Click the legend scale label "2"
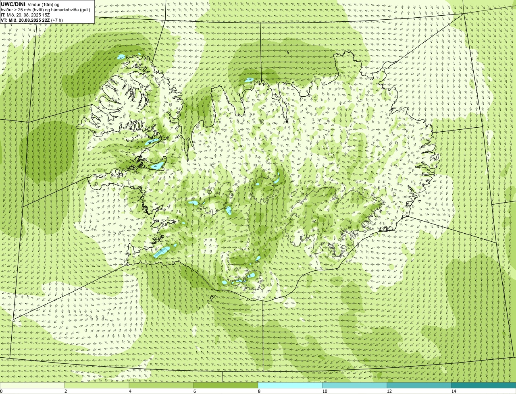Image resolution: width=516 pixels, height=394 pixels. pyautogui.click(x=65, y=391)
